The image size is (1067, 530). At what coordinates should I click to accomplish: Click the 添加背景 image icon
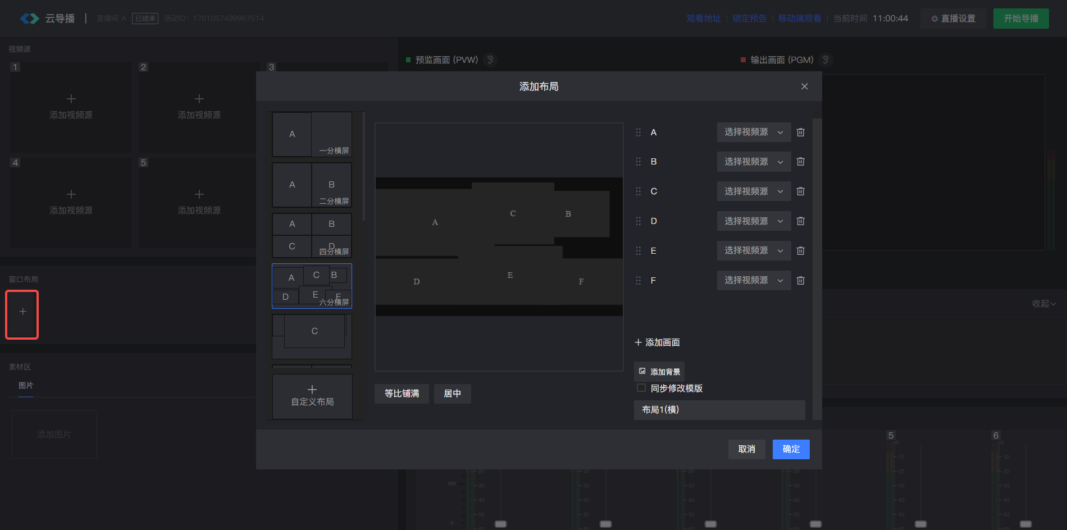click(x=642, y=371)
